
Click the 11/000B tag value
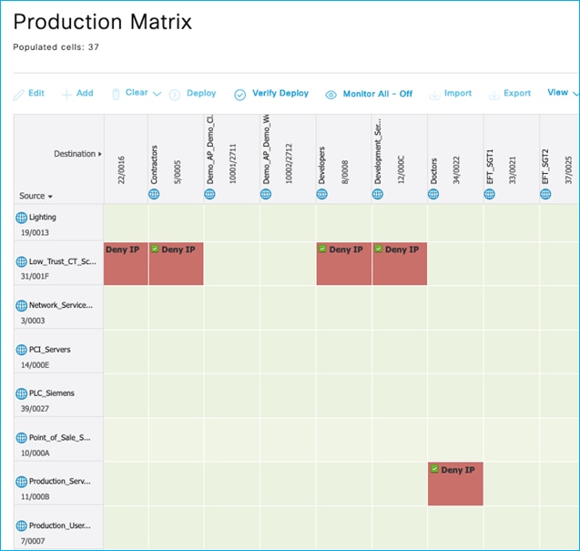[35, 496]
